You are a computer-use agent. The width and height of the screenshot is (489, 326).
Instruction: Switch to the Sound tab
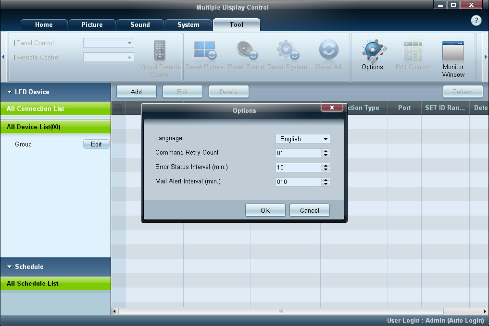click(140, 25)
